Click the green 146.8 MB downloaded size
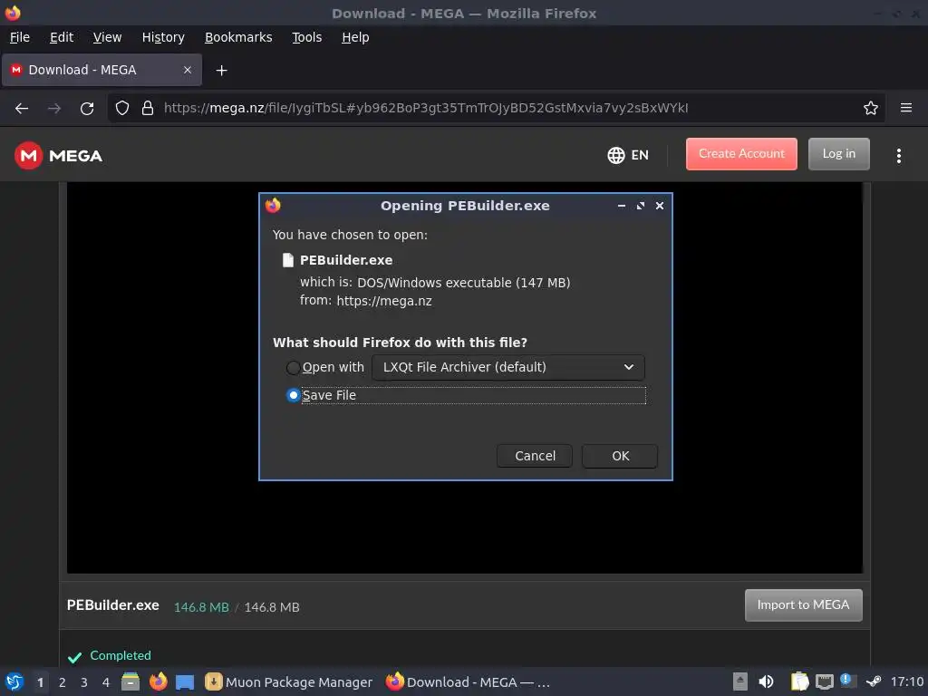This screenshot has width=928, height=696. coord(201,607)
